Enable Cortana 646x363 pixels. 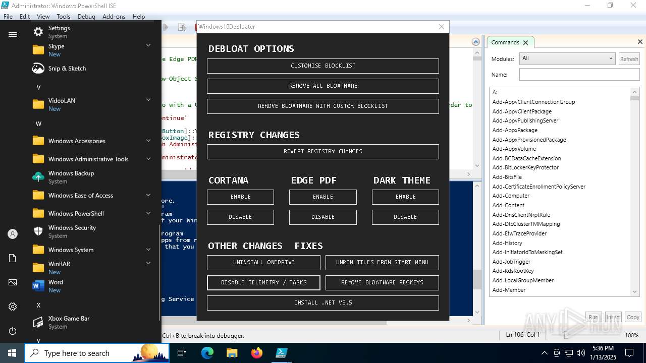pyautogui.click(x=240, y=197)
